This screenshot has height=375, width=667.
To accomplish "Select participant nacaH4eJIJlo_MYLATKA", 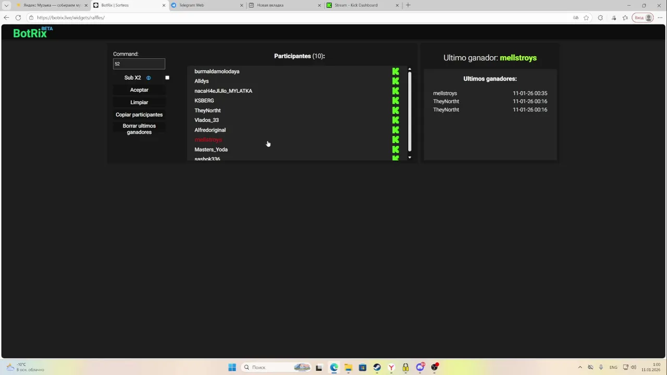I will (223, 91).
